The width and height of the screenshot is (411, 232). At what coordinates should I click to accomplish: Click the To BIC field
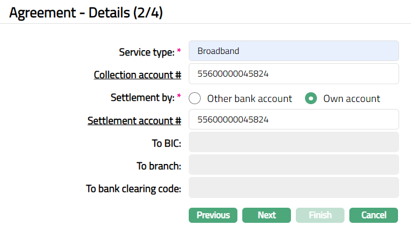pyautogui.click(x=294, y=143)
